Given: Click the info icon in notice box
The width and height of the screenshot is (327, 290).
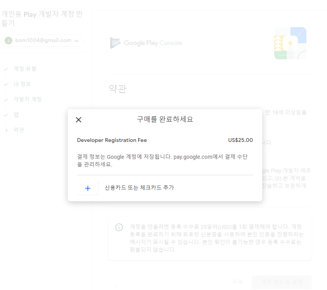Looking at the screenshot, I should coord(119,227).
